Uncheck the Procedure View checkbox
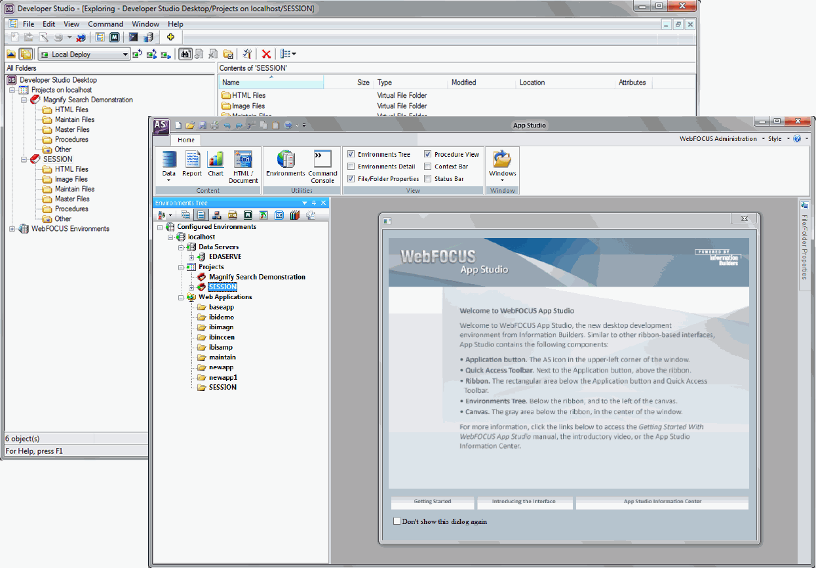The width and height of the screenshot is (816, 568). coord(428,155)
